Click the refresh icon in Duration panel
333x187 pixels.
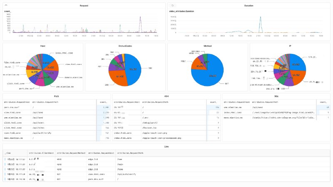(x=171, y=6)
